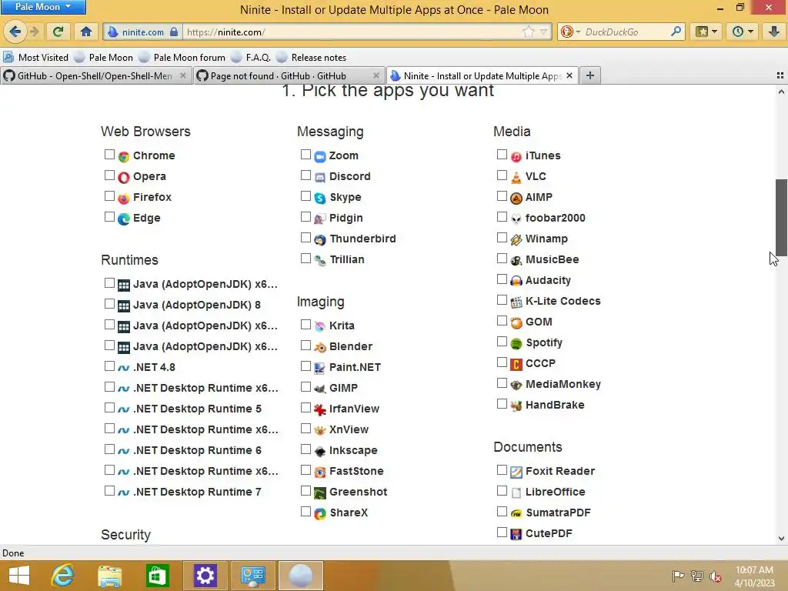The height and width of the screenshot is (591, 788).
Task: Click the CCCP app icon
Action: 516,364
